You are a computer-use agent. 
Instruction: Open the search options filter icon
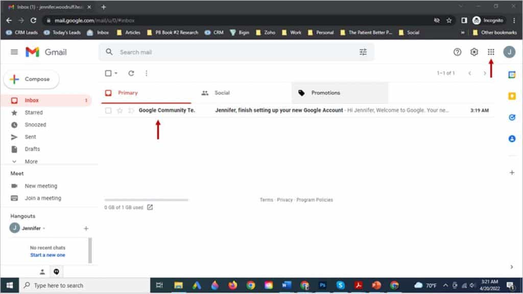(x=363, y=52)
